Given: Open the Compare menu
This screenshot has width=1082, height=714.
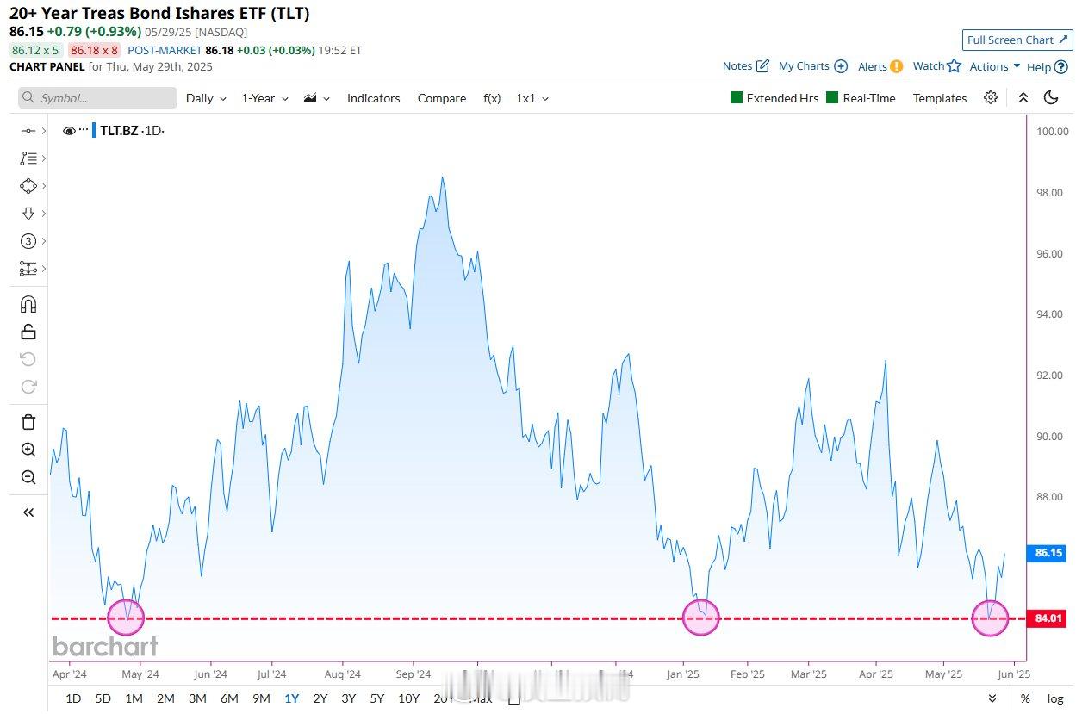Looking at the screenshot, I should tap(442, 98).
